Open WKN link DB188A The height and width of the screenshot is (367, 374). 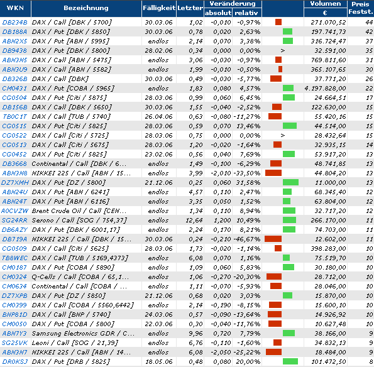pyautogui.click(x=14, y=31)
